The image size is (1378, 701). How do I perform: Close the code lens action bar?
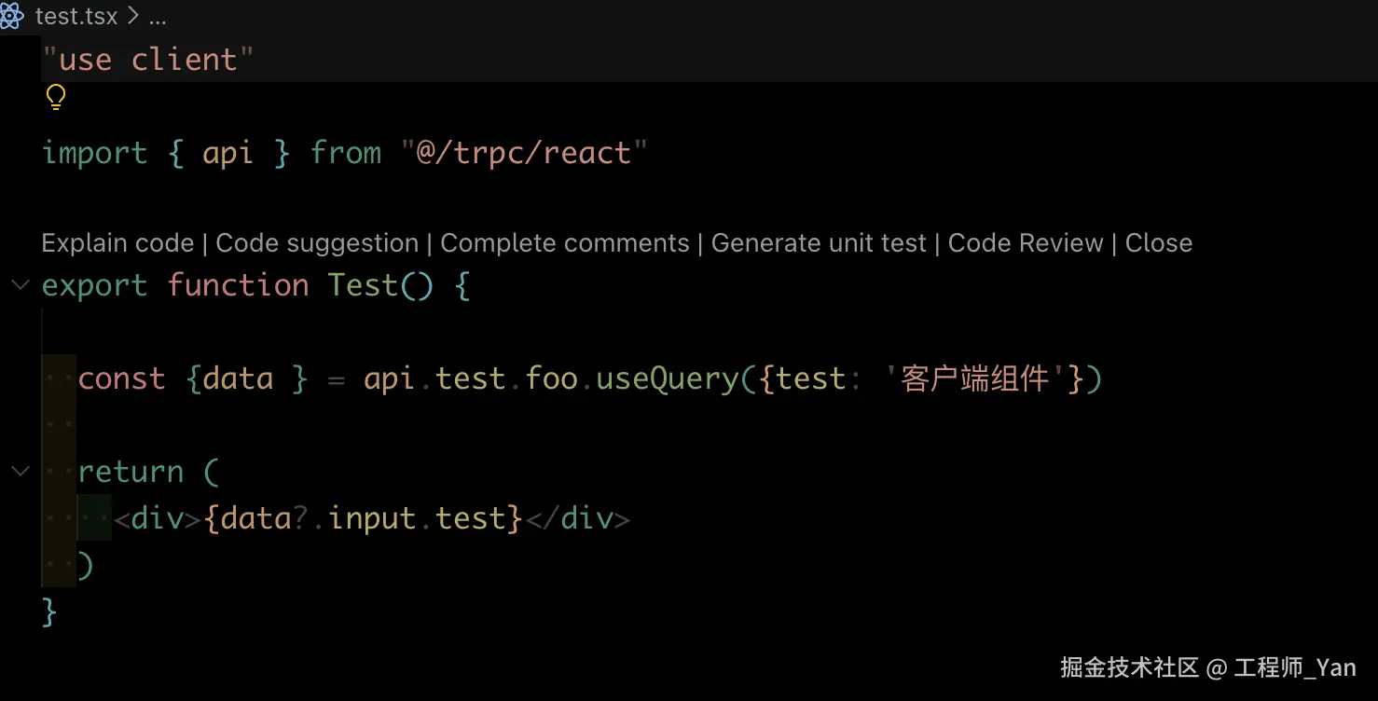point(1158,243)
